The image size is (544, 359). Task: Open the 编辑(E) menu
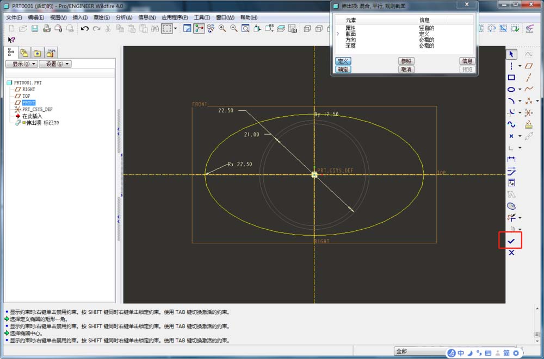pos(36,17)
